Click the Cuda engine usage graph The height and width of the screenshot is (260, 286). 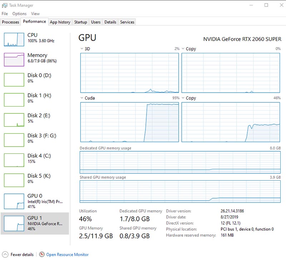(x=129, y=122)
